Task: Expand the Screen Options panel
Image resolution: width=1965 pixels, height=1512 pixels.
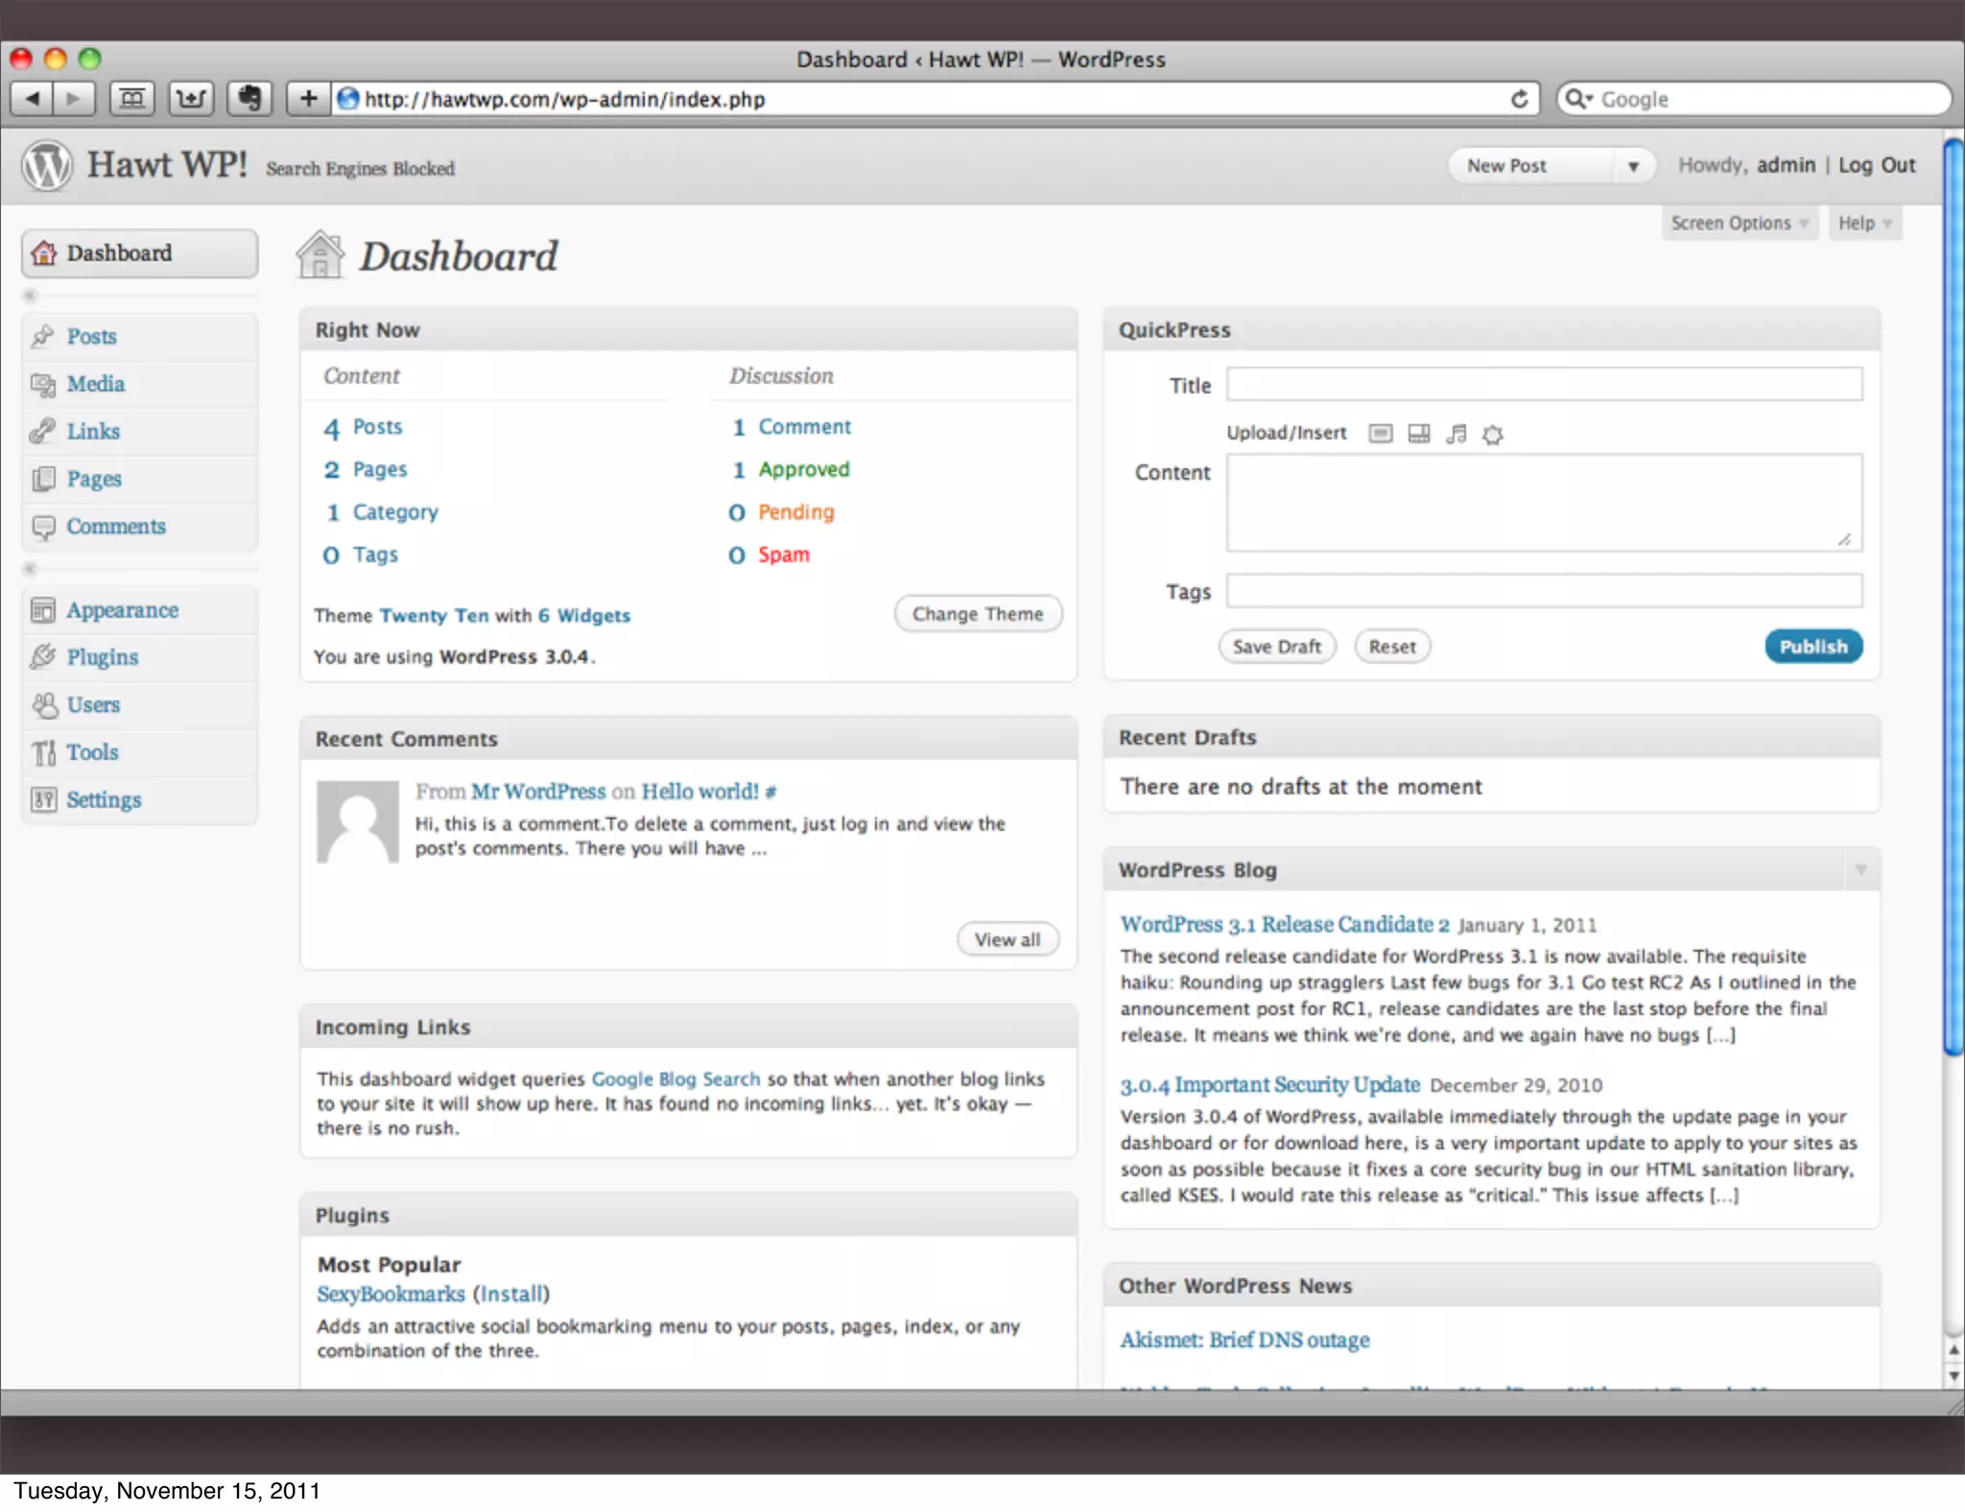Action: point(1739,223)
